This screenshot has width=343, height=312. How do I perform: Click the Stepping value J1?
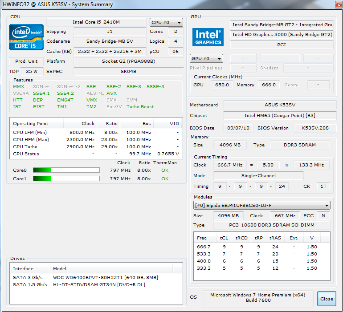pos(110,31)
